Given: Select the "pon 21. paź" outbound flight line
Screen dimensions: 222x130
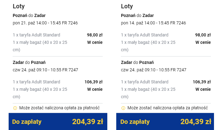Looking at the screenshot, I should click(x=45, y=23).
